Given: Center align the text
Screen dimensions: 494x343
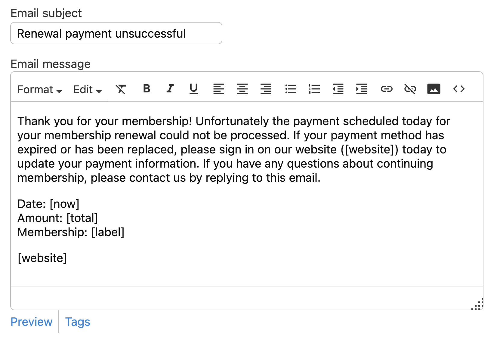Looking at the screenshot, I should coord(242,89).
